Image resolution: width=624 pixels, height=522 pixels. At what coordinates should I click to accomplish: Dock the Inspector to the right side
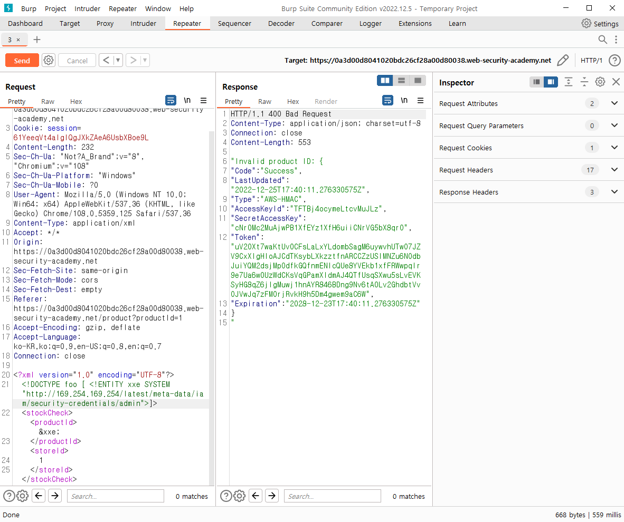click(551, 82)
